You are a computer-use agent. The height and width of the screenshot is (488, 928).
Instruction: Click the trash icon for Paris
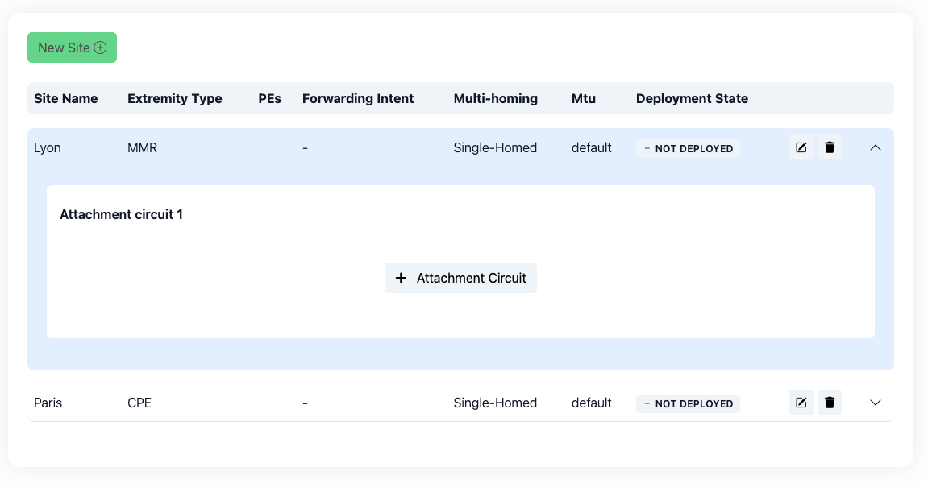[830, 403]
